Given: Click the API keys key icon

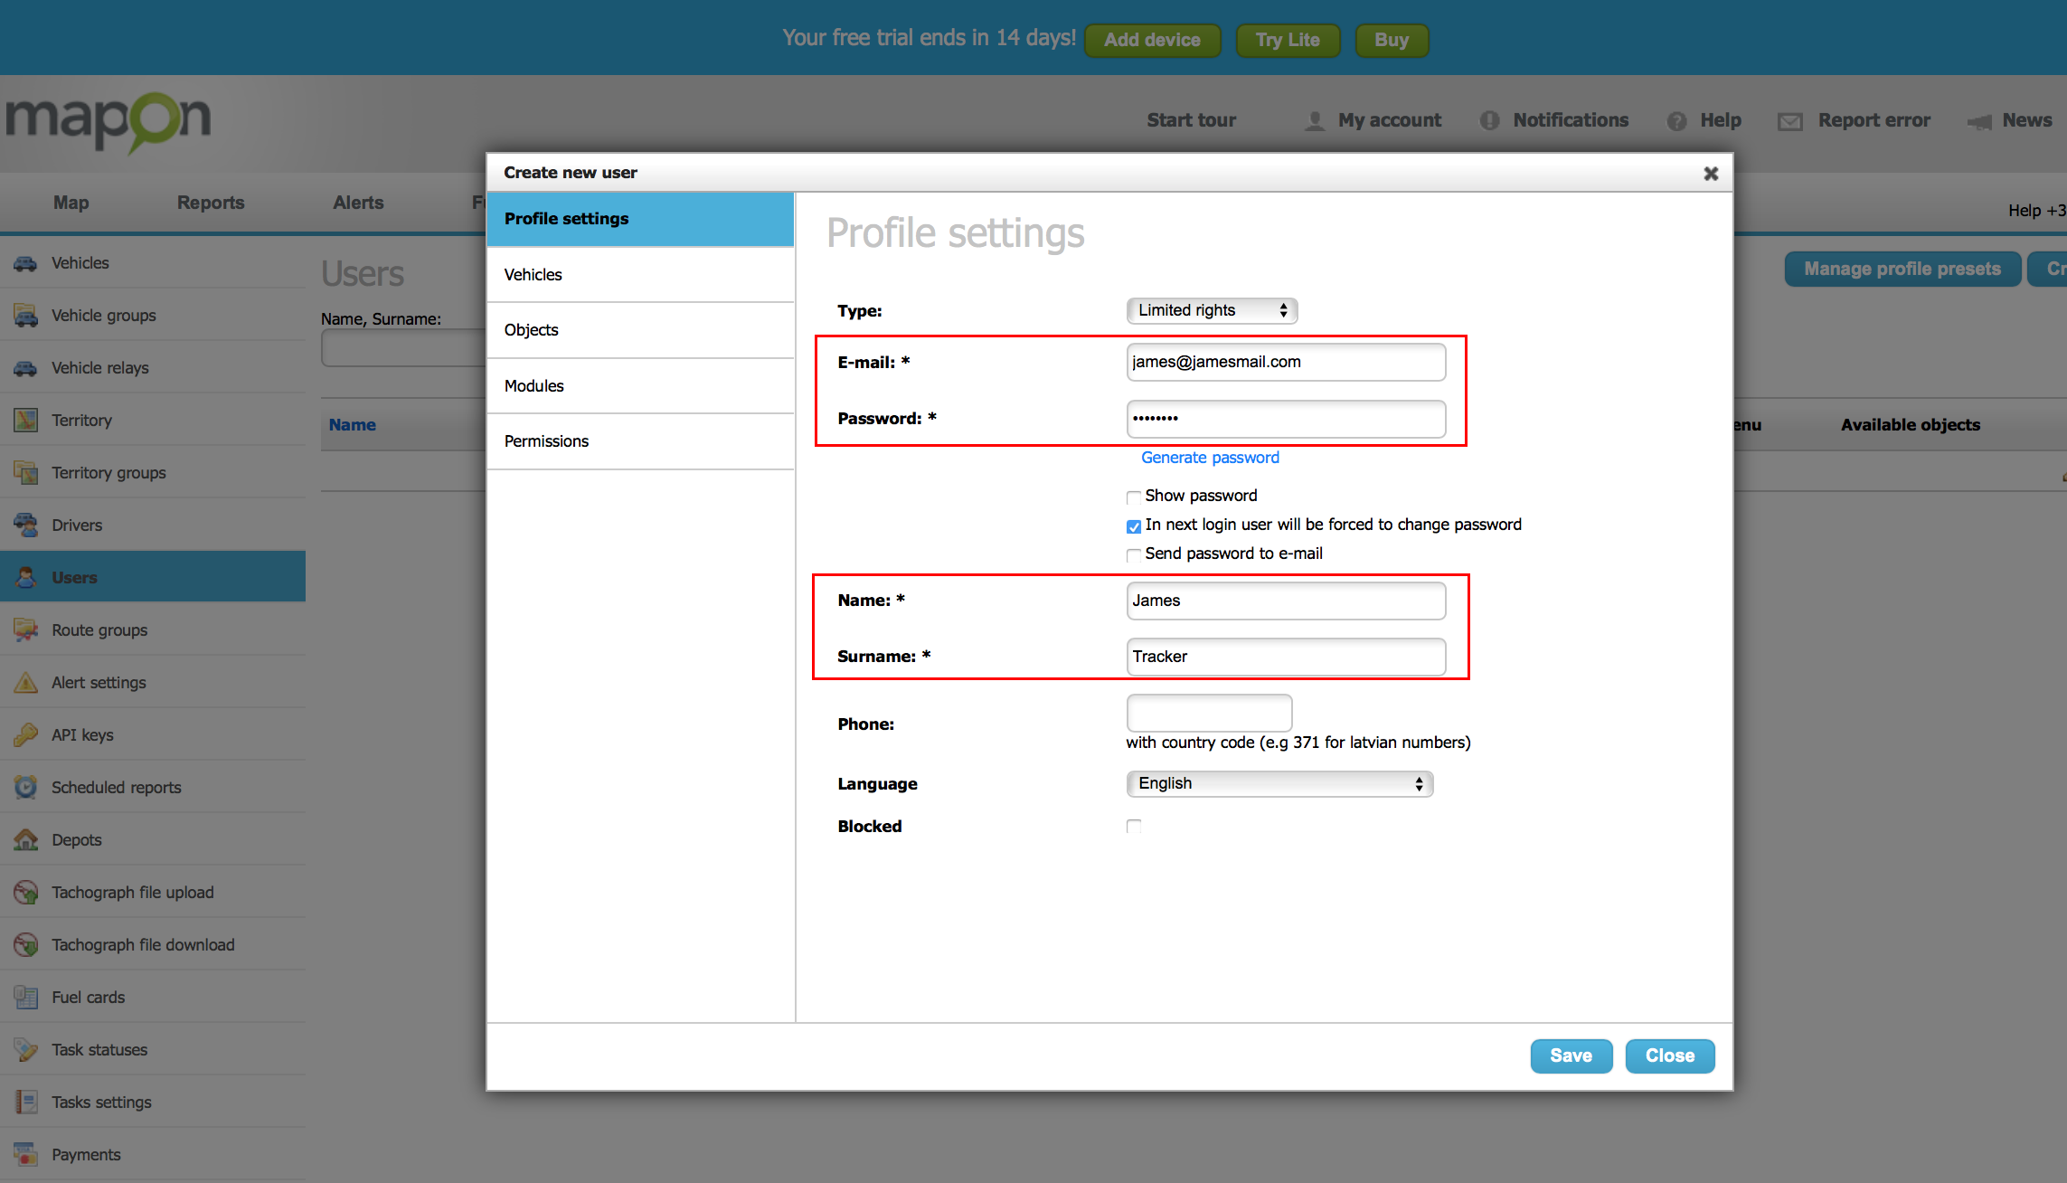Looking at the screenshot, I should coord(25,735).
